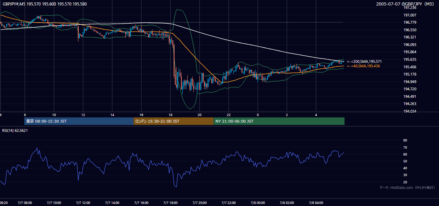Image resolution: width=439 pixels, height=206 pixels.
Task: Click price axis label 197.236
Action: (x=410, y=8)
